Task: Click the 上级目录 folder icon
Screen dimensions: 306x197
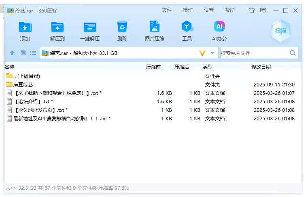Action: [x=9, y=76]
